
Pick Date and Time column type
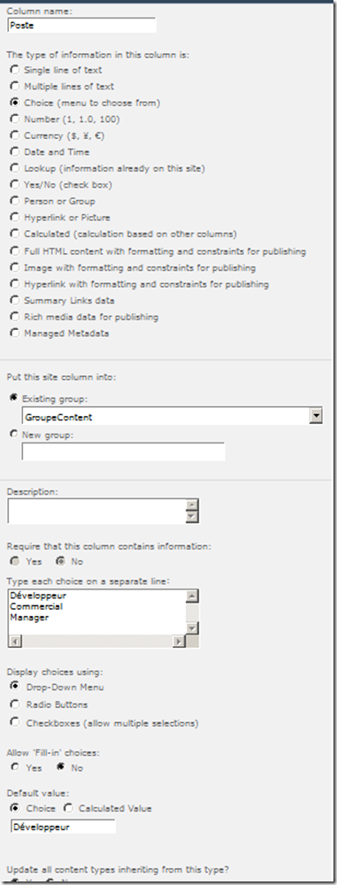pyautogui.click(x=15, y=152)
